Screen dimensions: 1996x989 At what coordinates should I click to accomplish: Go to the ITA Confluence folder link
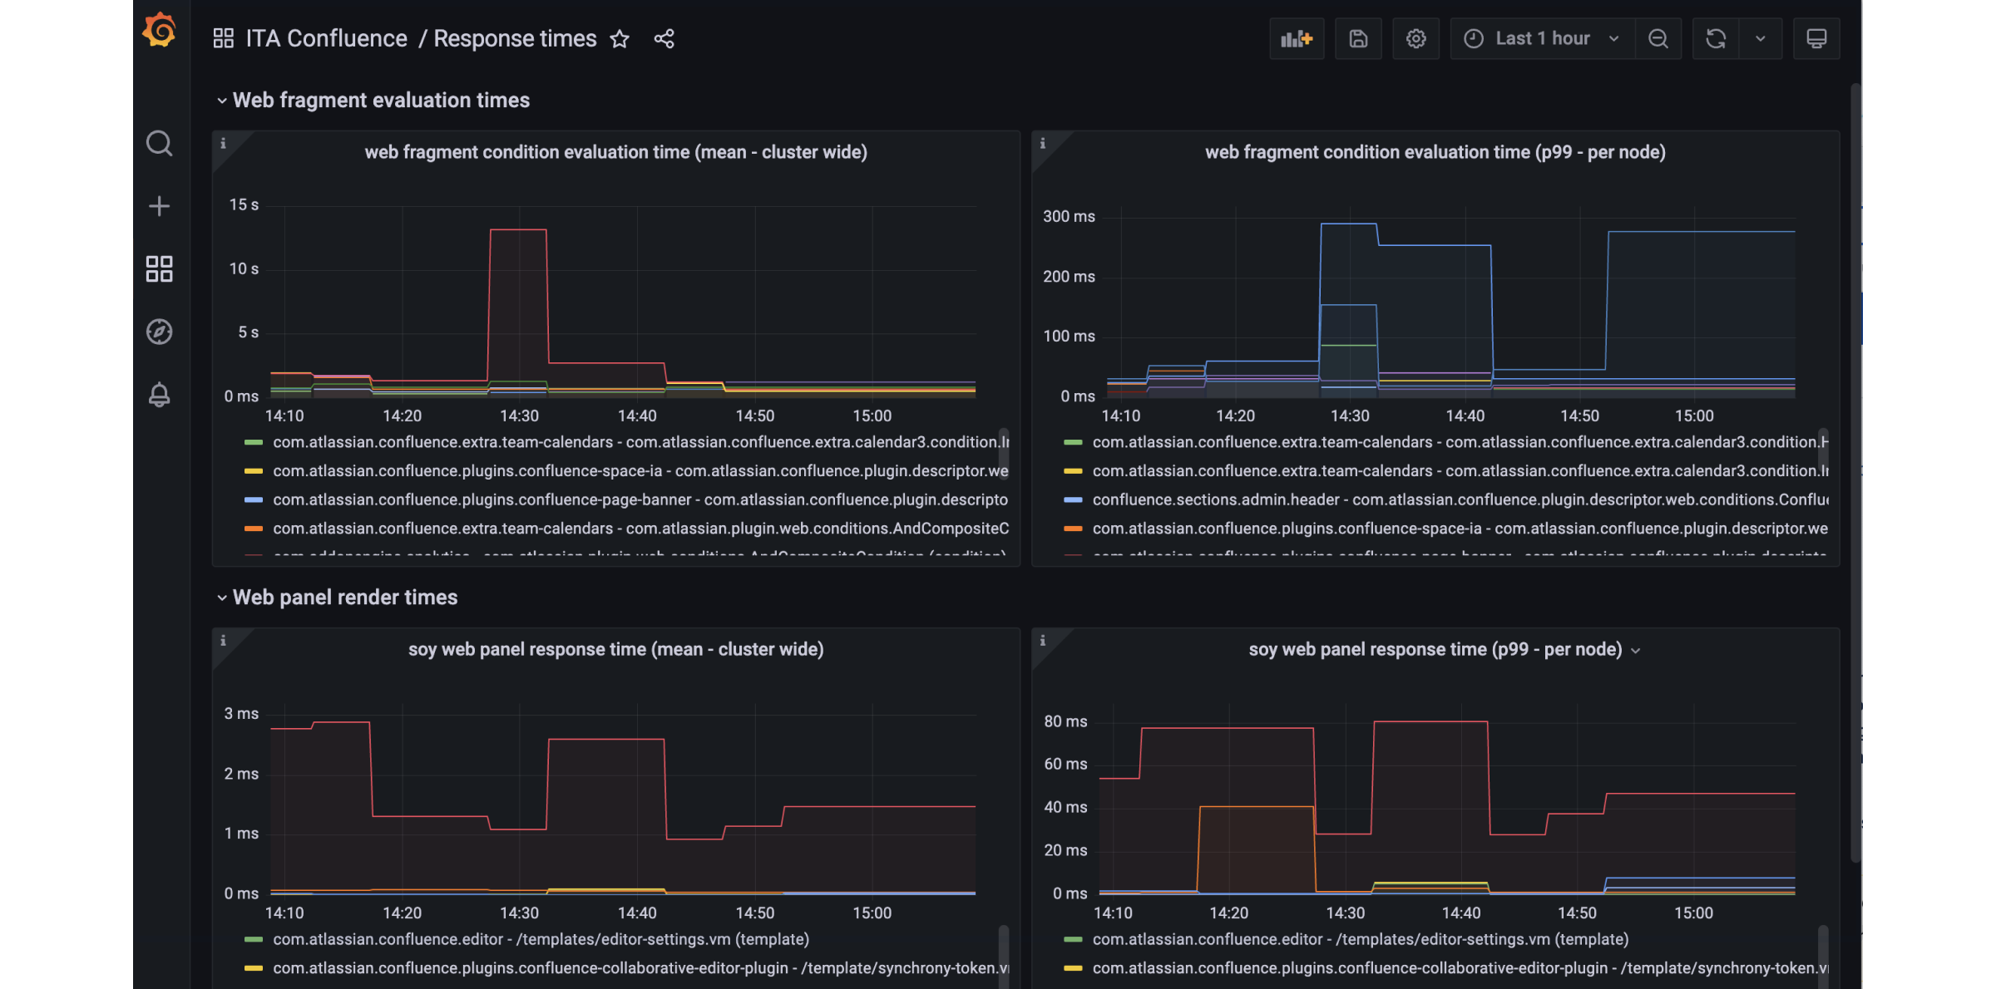(x=326, y=38)
